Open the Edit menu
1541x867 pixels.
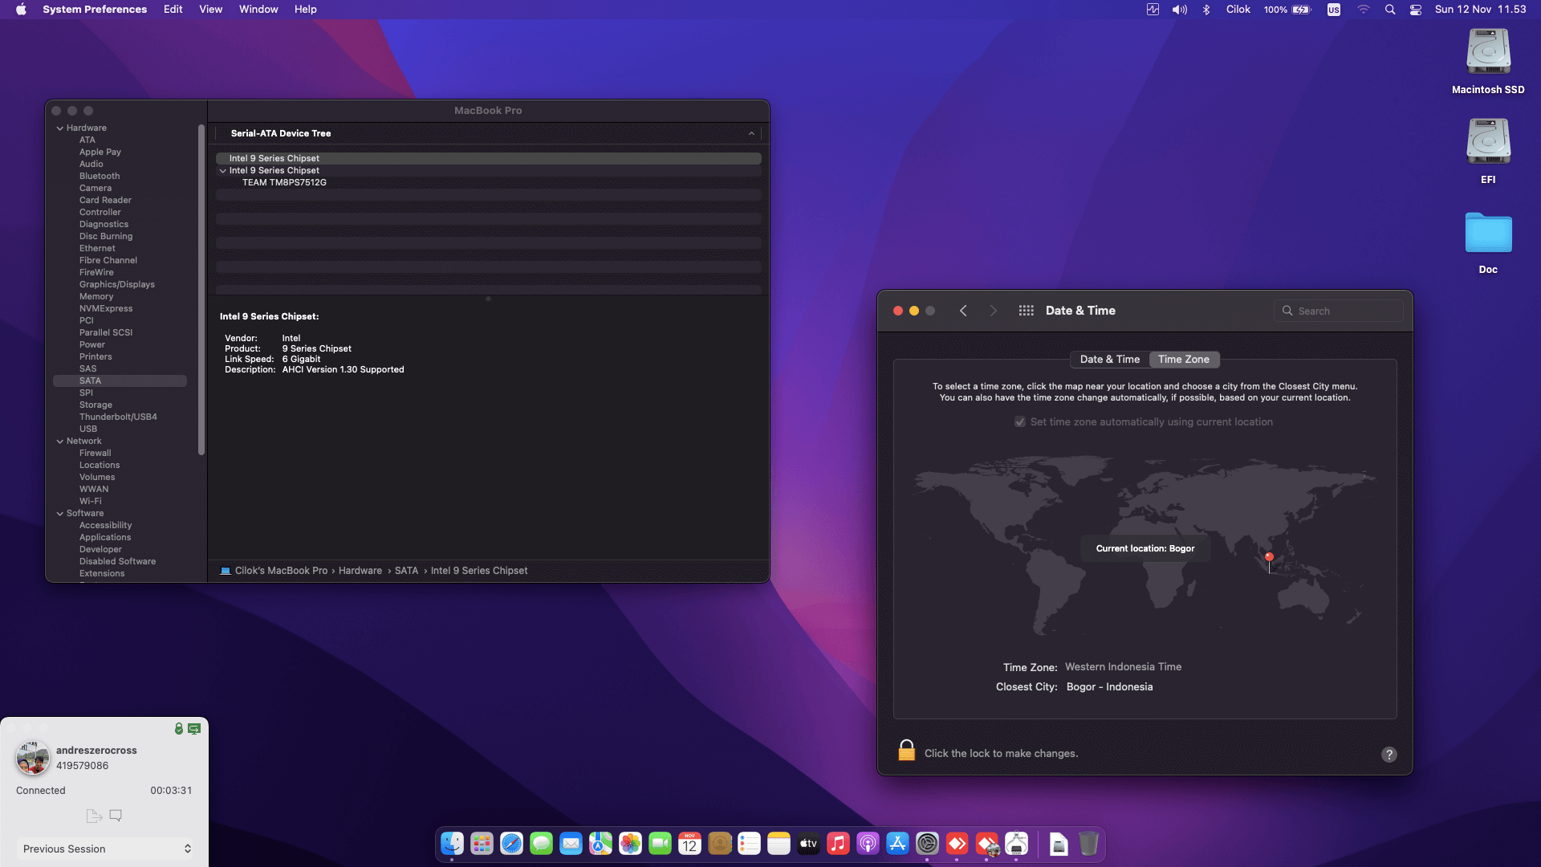click(173, 10)
